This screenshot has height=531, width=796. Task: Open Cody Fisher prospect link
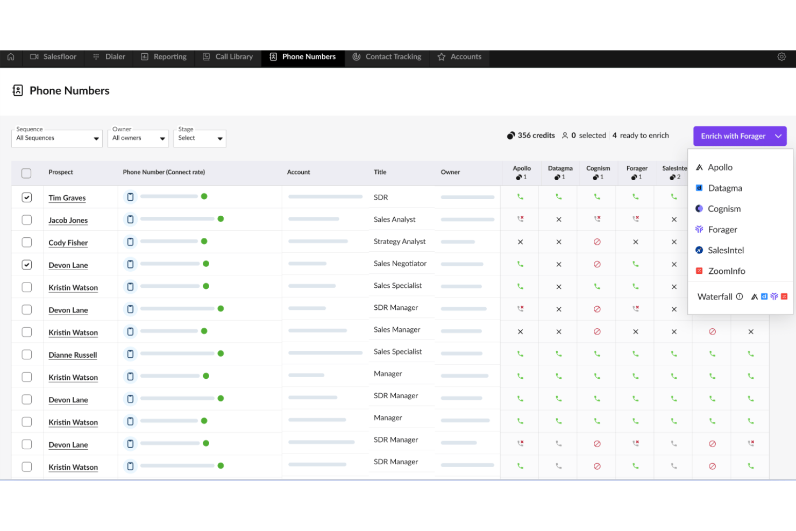[68, 243]
